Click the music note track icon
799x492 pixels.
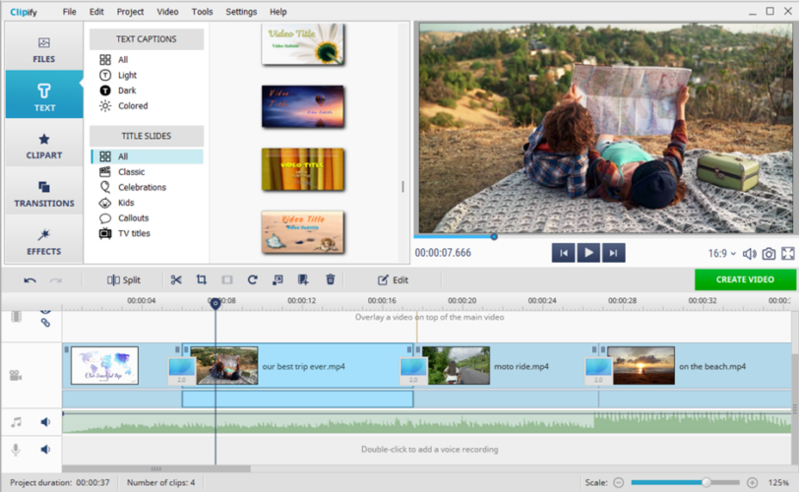point(17,422)
